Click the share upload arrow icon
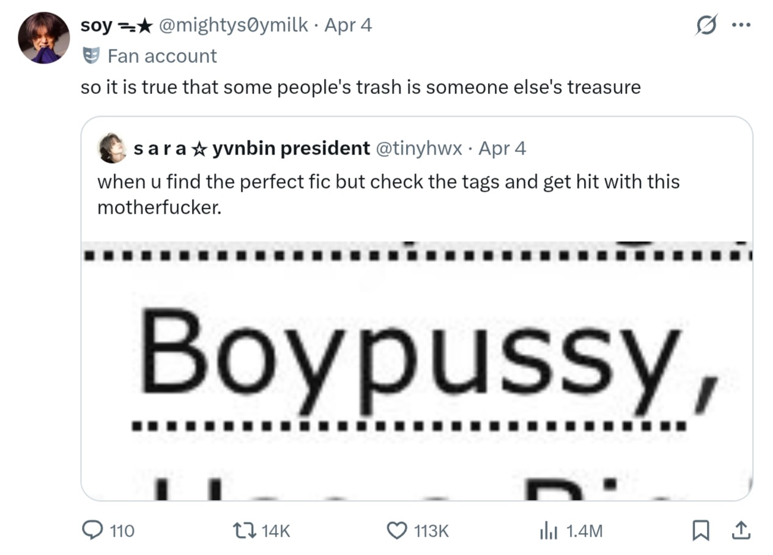Viewport: 773px width, 555px height. click(741, 531)
